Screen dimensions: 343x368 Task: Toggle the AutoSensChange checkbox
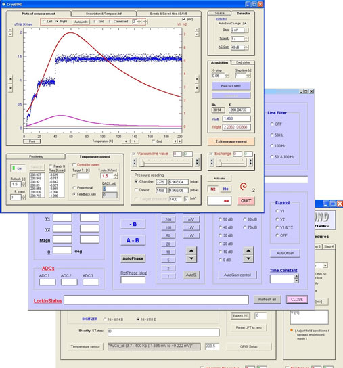pos(244,24)
